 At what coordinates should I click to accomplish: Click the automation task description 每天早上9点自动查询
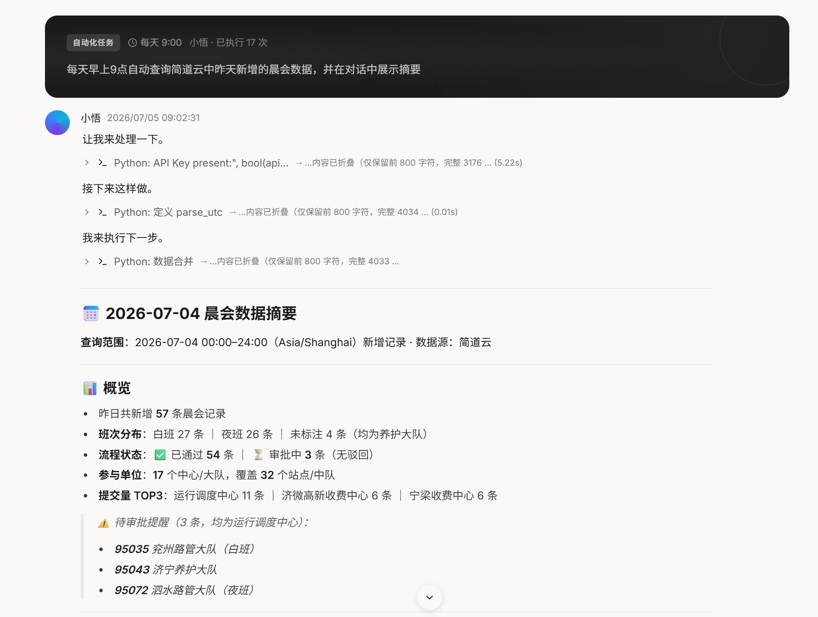[243, 69]
